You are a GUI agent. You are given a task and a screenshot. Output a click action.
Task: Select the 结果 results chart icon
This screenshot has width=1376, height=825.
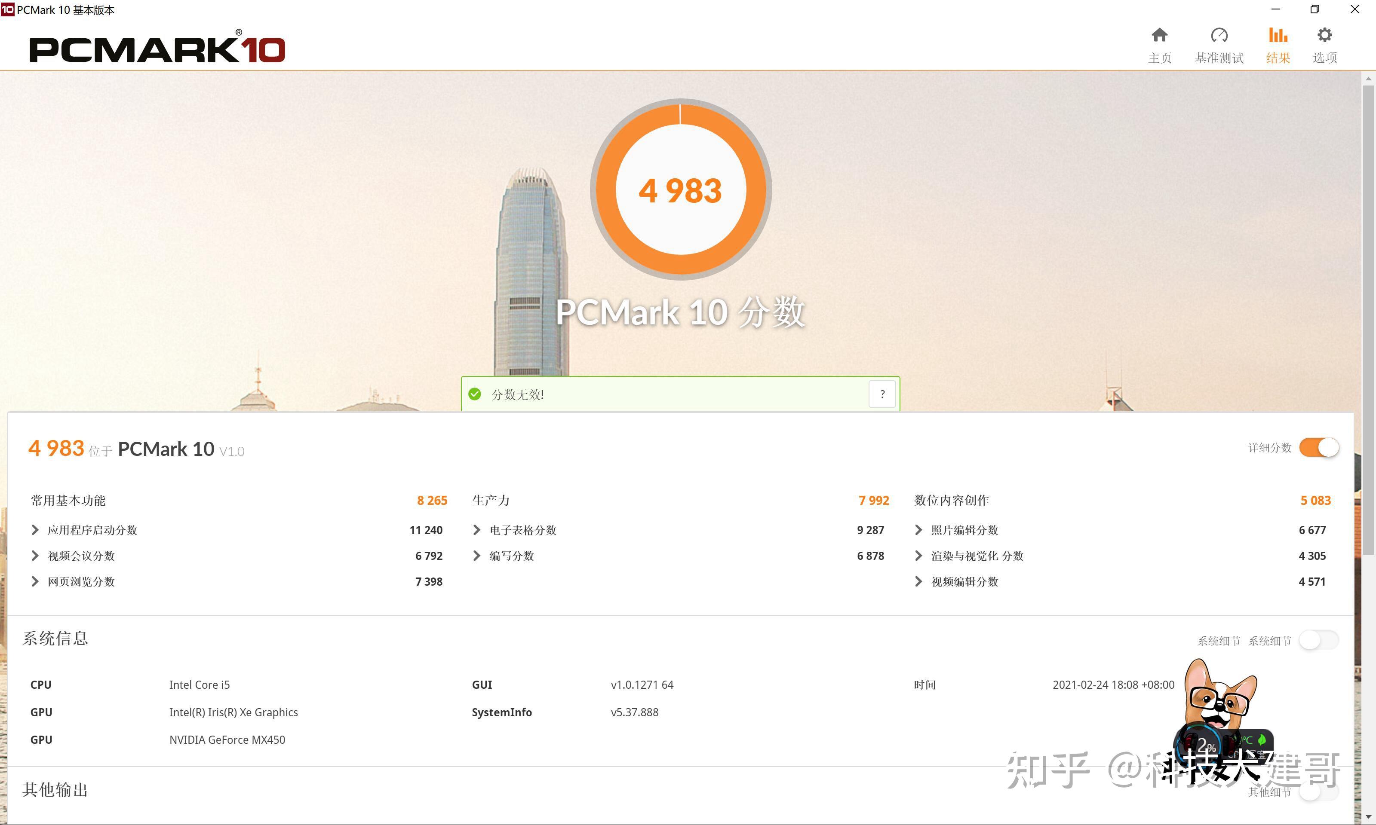point(1278,36)
